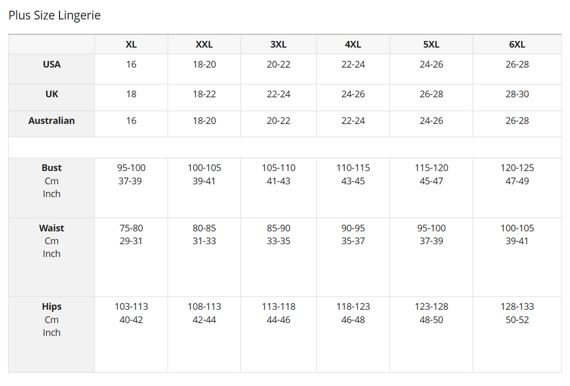Click the Bust row label
Image resolution: width=570 pixels, height=386 pixels.
52,168
